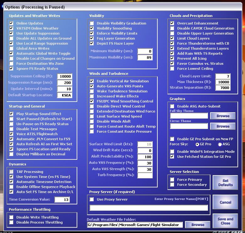
Task: Toggle Visibility Smoothing checkbox
Action: click(x=92, y=28)
